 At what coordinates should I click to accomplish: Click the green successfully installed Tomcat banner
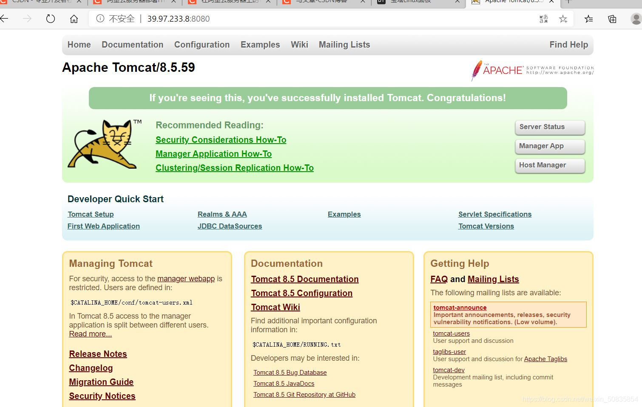coord(328,98)
